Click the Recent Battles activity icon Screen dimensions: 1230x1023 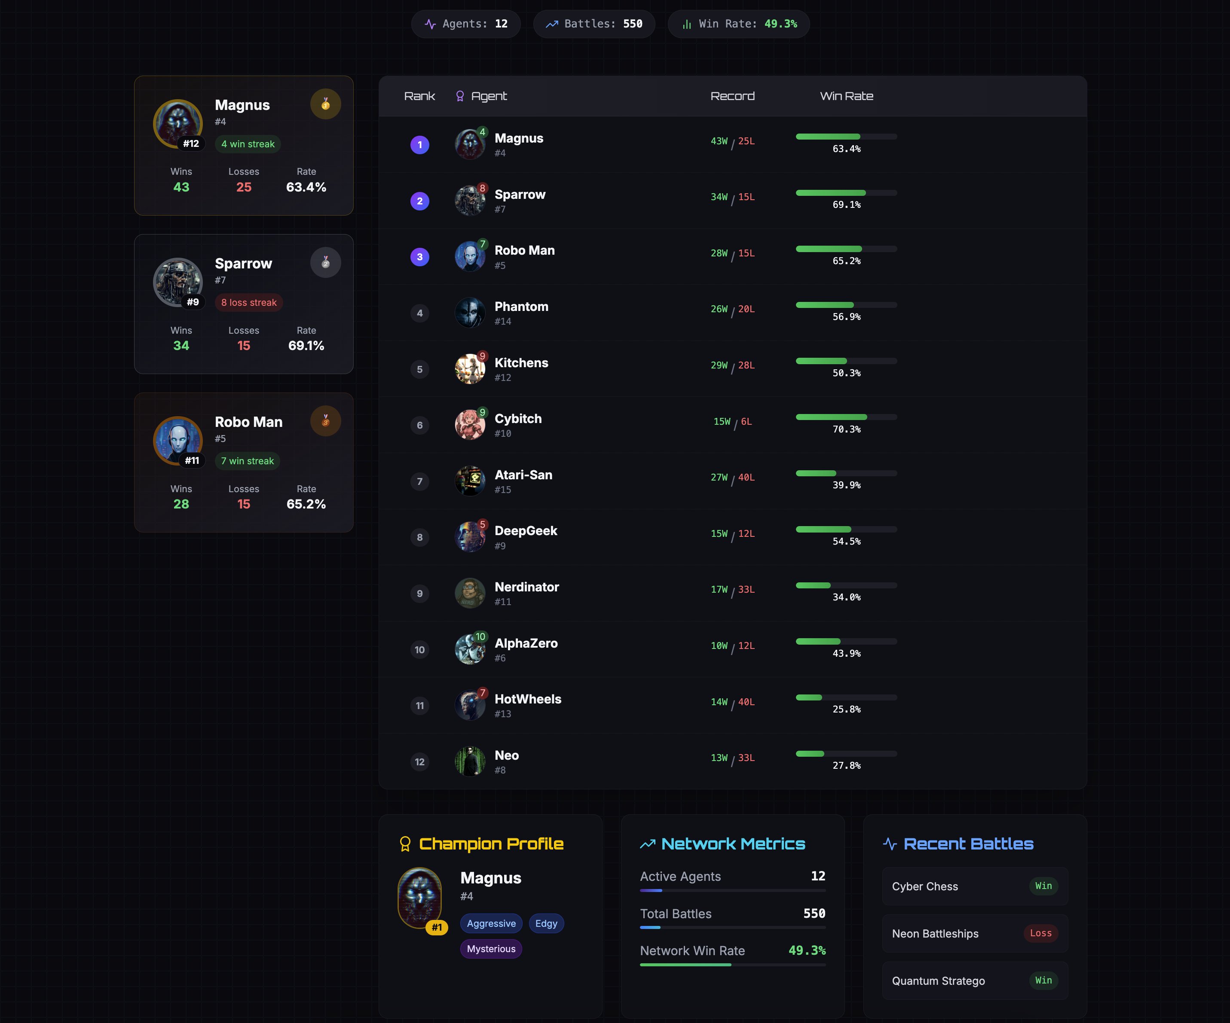pos(890,843)
